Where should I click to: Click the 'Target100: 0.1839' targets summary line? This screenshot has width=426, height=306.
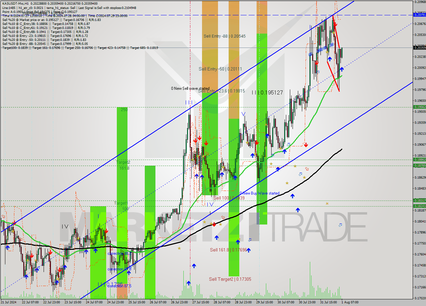click(x=80, y=48)
